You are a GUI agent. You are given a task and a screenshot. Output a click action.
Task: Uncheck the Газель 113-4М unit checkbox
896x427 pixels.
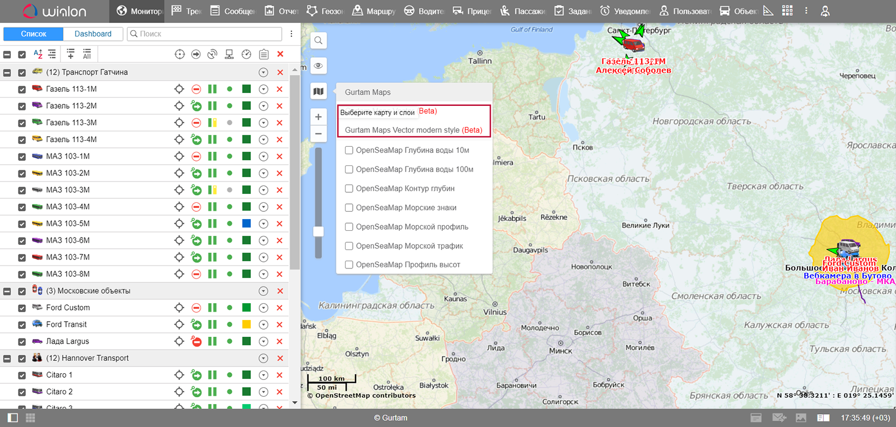tap(22, 140)
